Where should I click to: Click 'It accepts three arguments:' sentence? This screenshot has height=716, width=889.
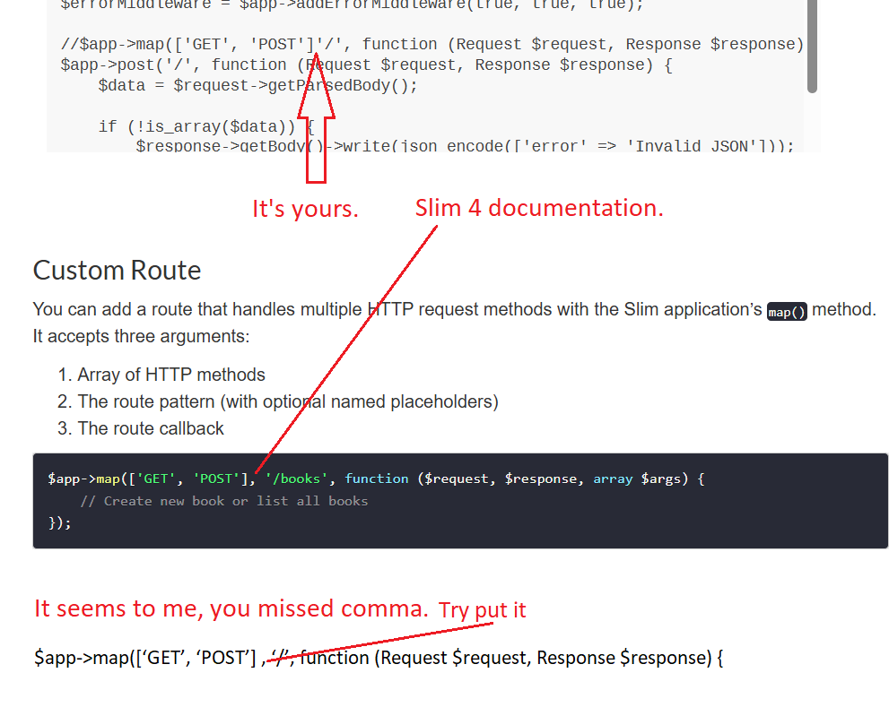point(141,336)
